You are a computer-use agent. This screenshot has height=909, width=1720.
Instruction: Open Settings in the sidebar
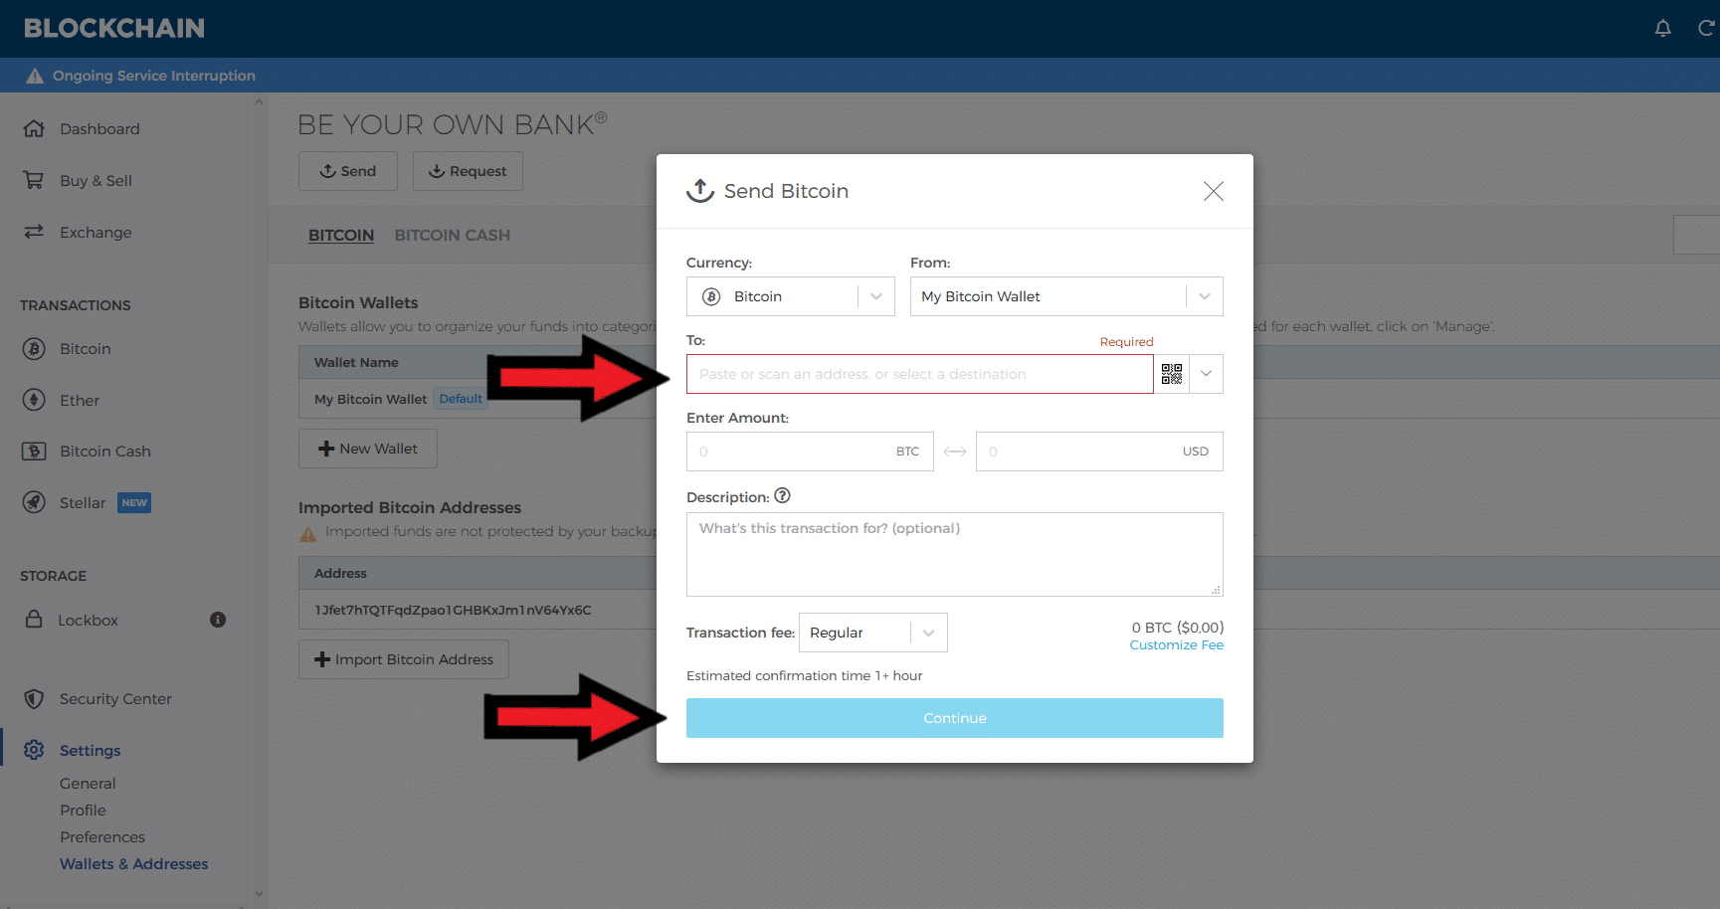point(90,750)
